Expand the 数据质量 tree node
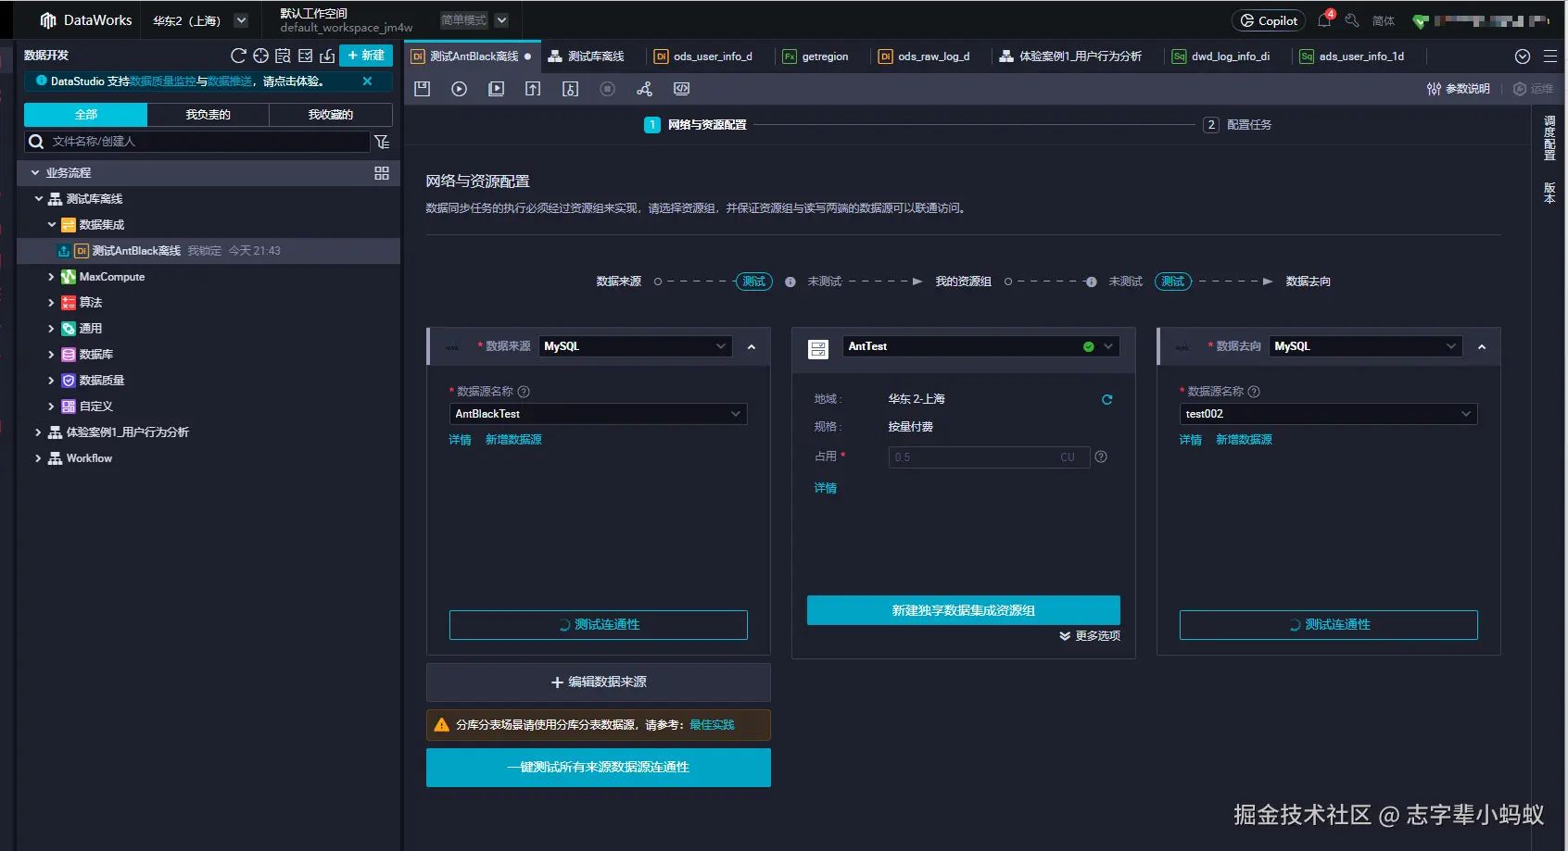 click(51, 381)
